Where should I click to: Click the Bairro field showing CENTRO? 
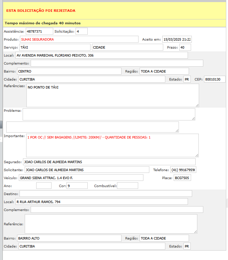[x=69, y=71]
